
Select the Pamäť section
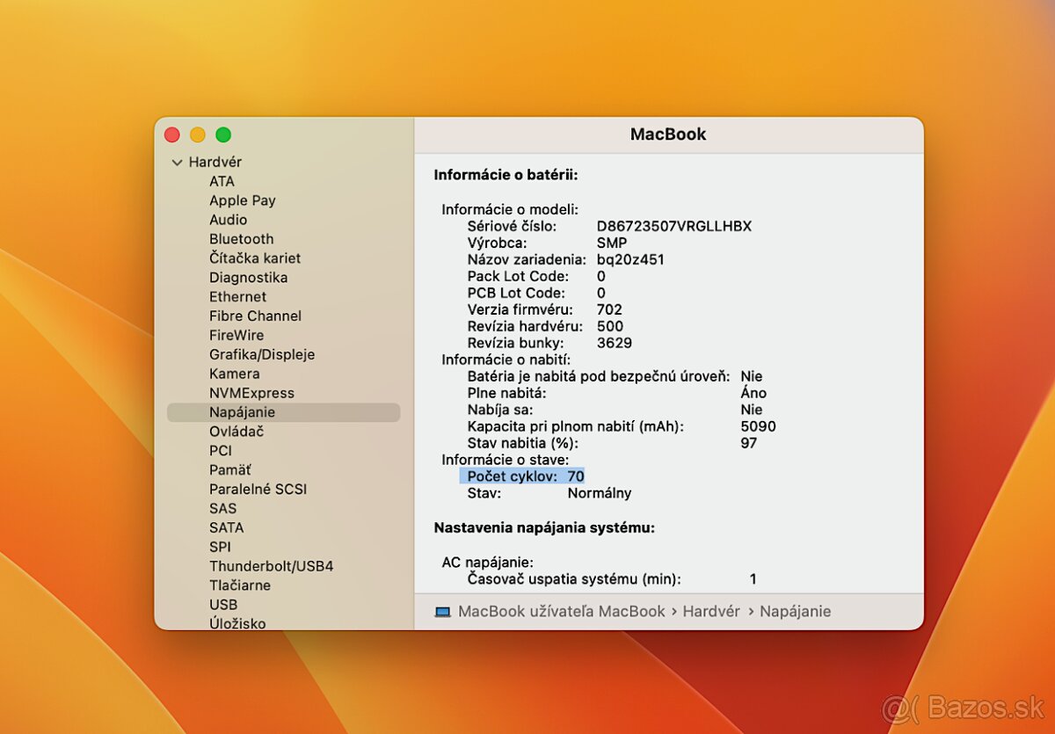[x=230, y=469]
